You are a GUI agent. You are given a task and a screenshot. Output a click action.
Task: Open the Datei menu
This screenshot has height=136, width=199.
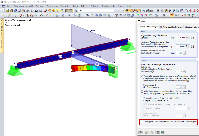click(9, 6)
